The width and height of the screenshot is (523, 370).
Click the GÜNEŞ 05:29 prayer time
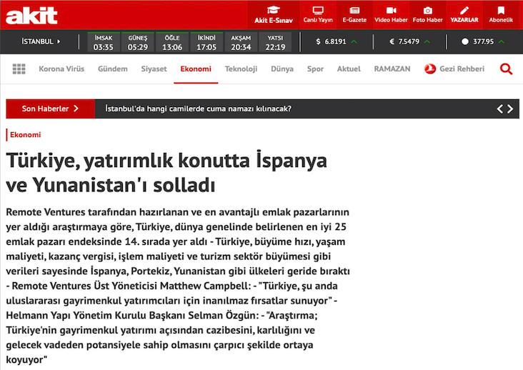click(x=138, y=42)
